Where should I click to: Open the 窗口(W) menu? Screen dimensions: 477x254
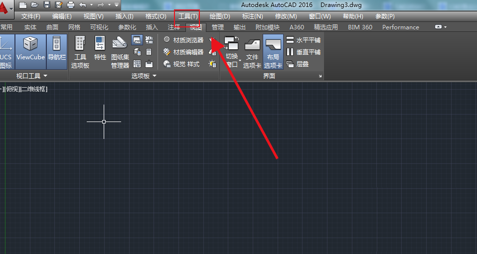coord(319,16)
